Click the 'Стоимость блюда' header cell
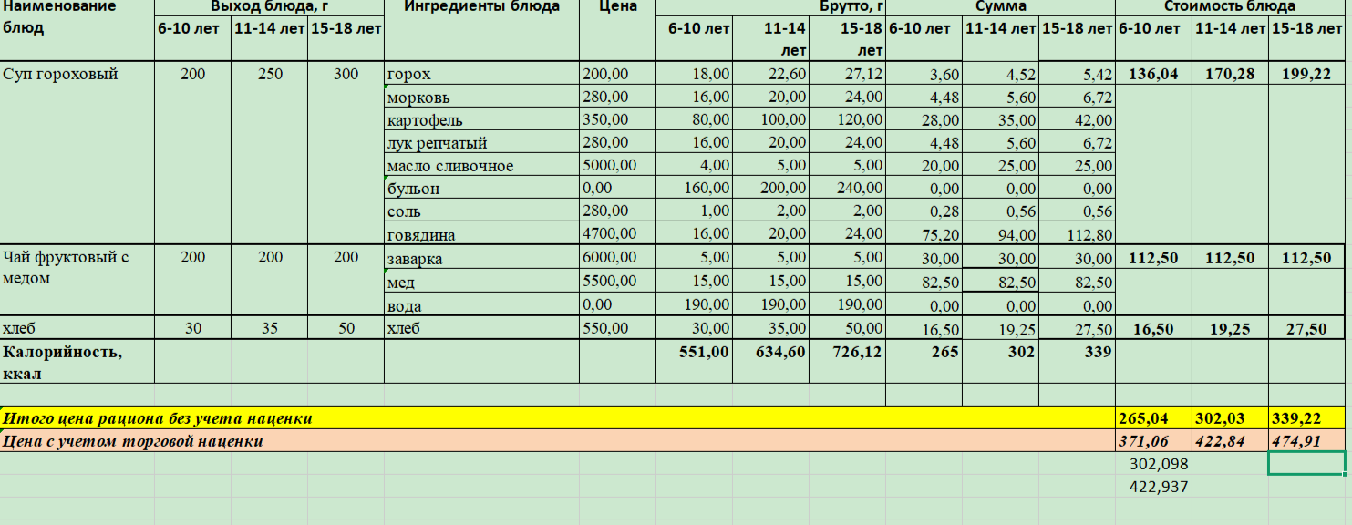Screen dimensions: 1352x525 tap(1229, 7)
